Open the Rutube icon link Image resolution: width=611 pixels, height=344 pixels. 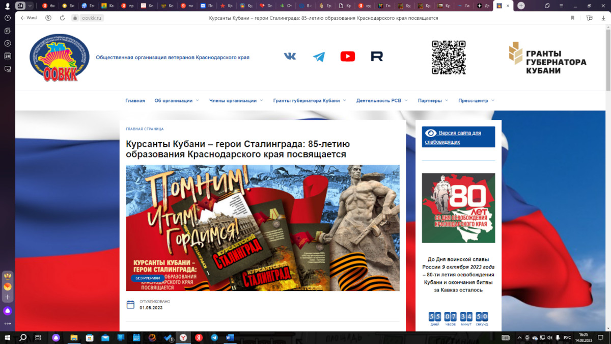pos(377,57)
